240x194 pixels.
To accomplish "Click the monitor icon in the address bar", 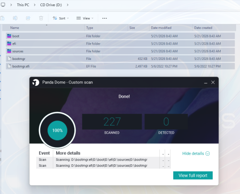I will pyautogui.click(x=3, y=5).
